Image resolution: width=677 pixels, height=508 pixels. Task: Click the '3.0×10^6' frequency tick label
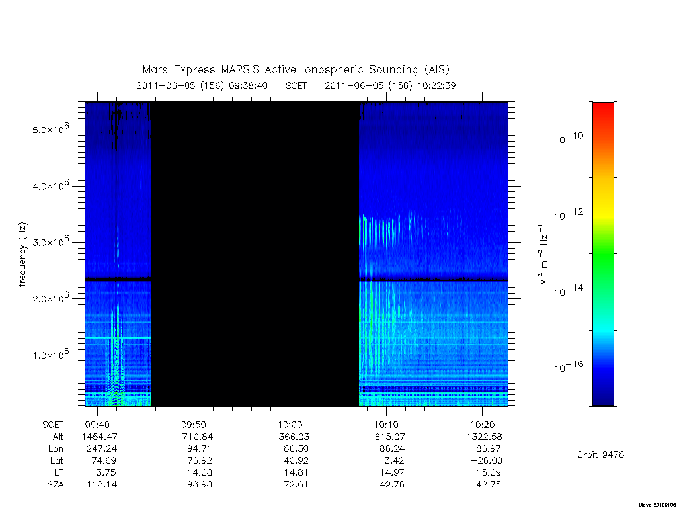tap(50, 241)
